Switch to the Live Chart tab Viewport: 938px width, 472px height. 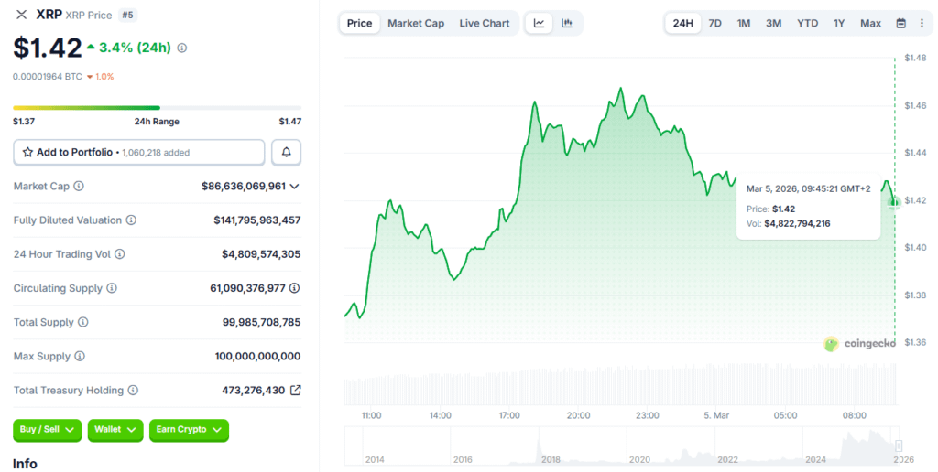click(x=485, y=23)
